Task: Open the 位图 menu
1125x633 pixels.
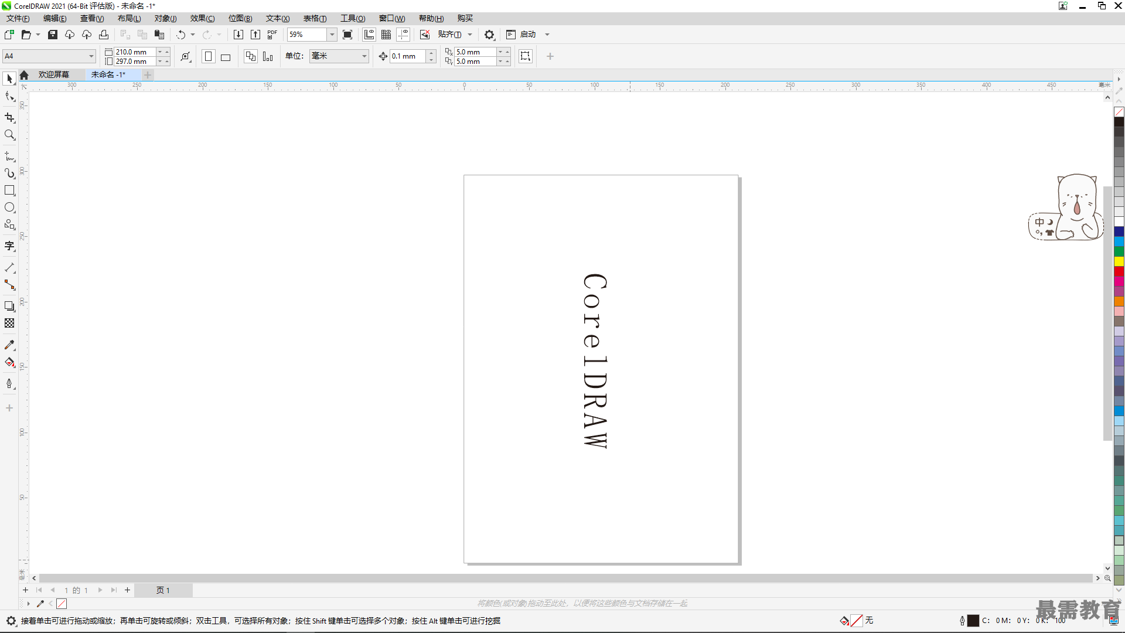Action: tap(240, 18)
